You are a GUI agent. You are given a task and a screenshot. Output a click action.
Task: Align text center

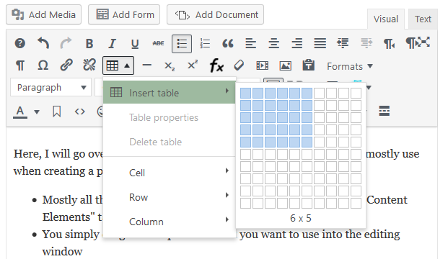(x=273, y=44)
